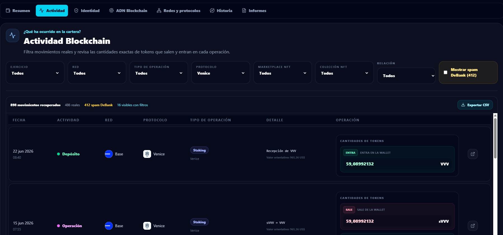Click the Staking badge in the Operación row
This screenshot has height=235, width=503.
(199, 222)
